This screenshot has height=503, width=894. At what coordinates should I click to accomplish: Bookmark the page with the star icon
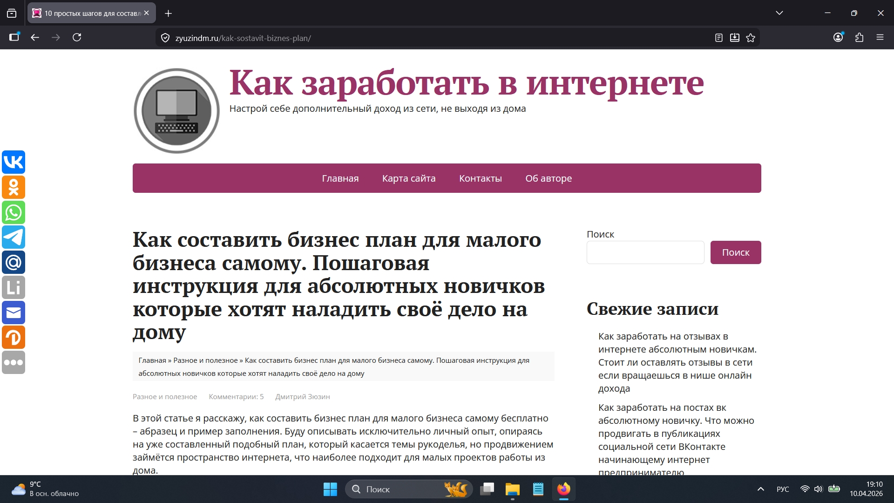pos(751,37)
